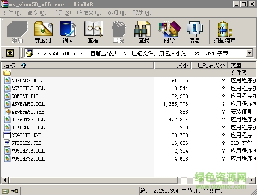Viewport: 257px width, 195px height.
Task: Select the COMCAT.DLL file name
Action: (25, 96)
